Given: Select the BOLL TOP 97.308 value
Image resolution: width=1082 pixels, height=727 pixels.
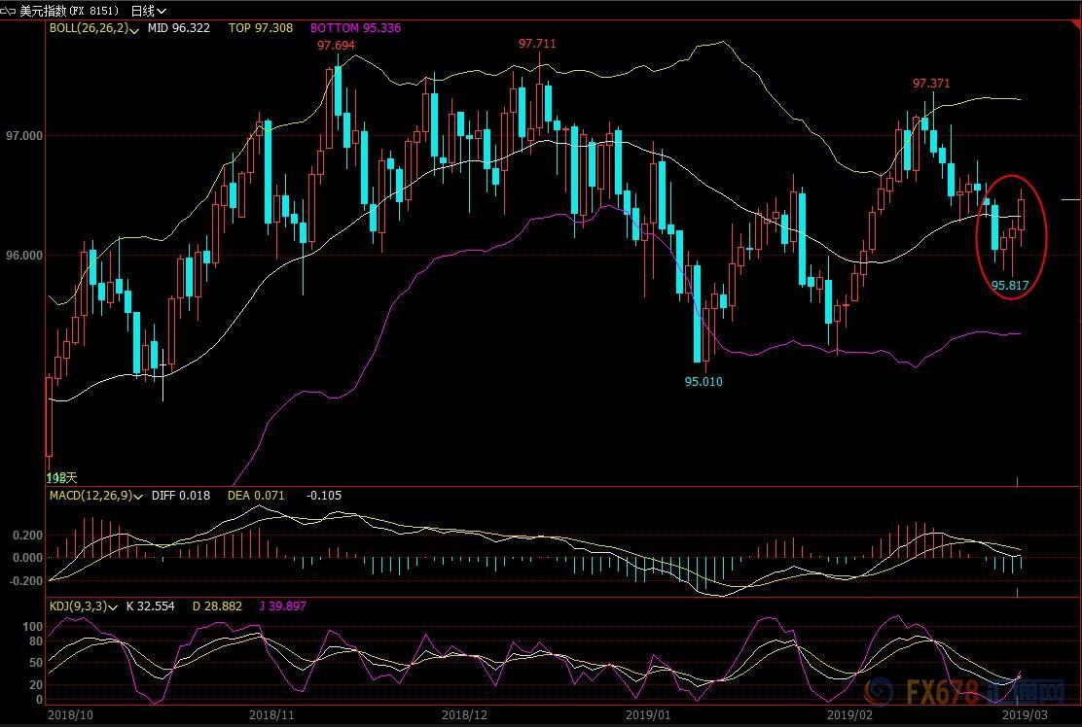Looking at the screenshot, I should click(260, 29).
